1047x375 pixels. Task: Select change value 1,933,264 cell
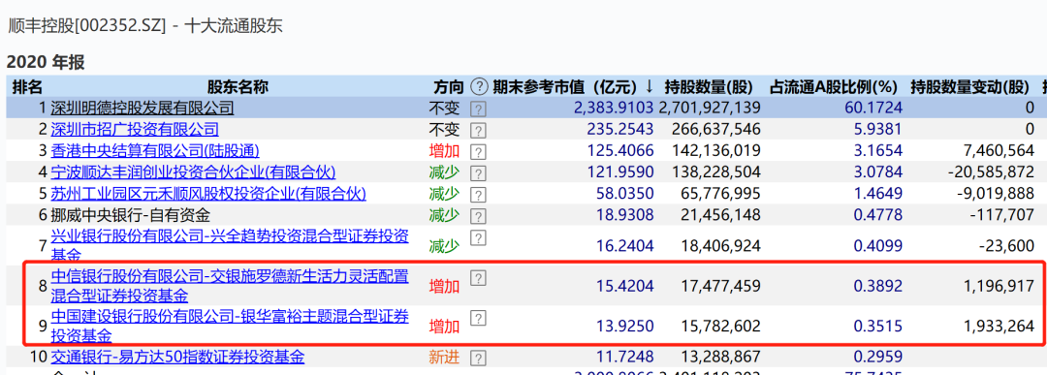(999, 327)
